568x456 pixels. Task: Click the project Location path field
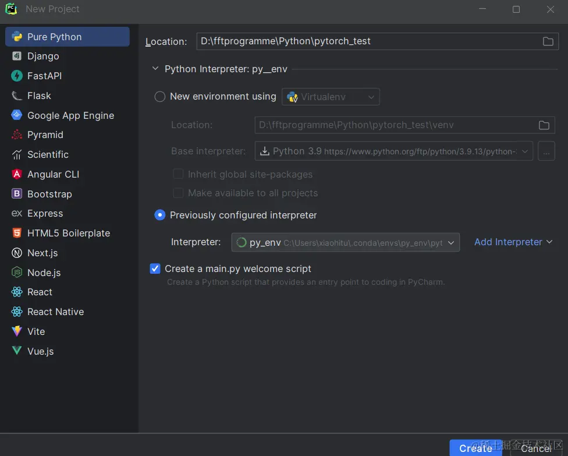[x=378, y=41]
